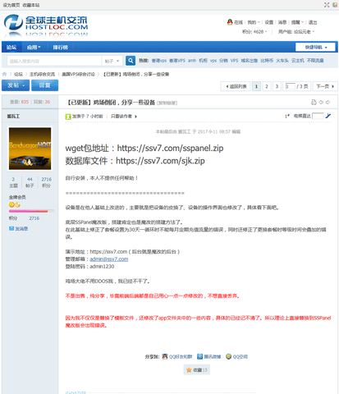Click previous thread arrow icon near title
The image size is (339, 394).
pos(321,102)
